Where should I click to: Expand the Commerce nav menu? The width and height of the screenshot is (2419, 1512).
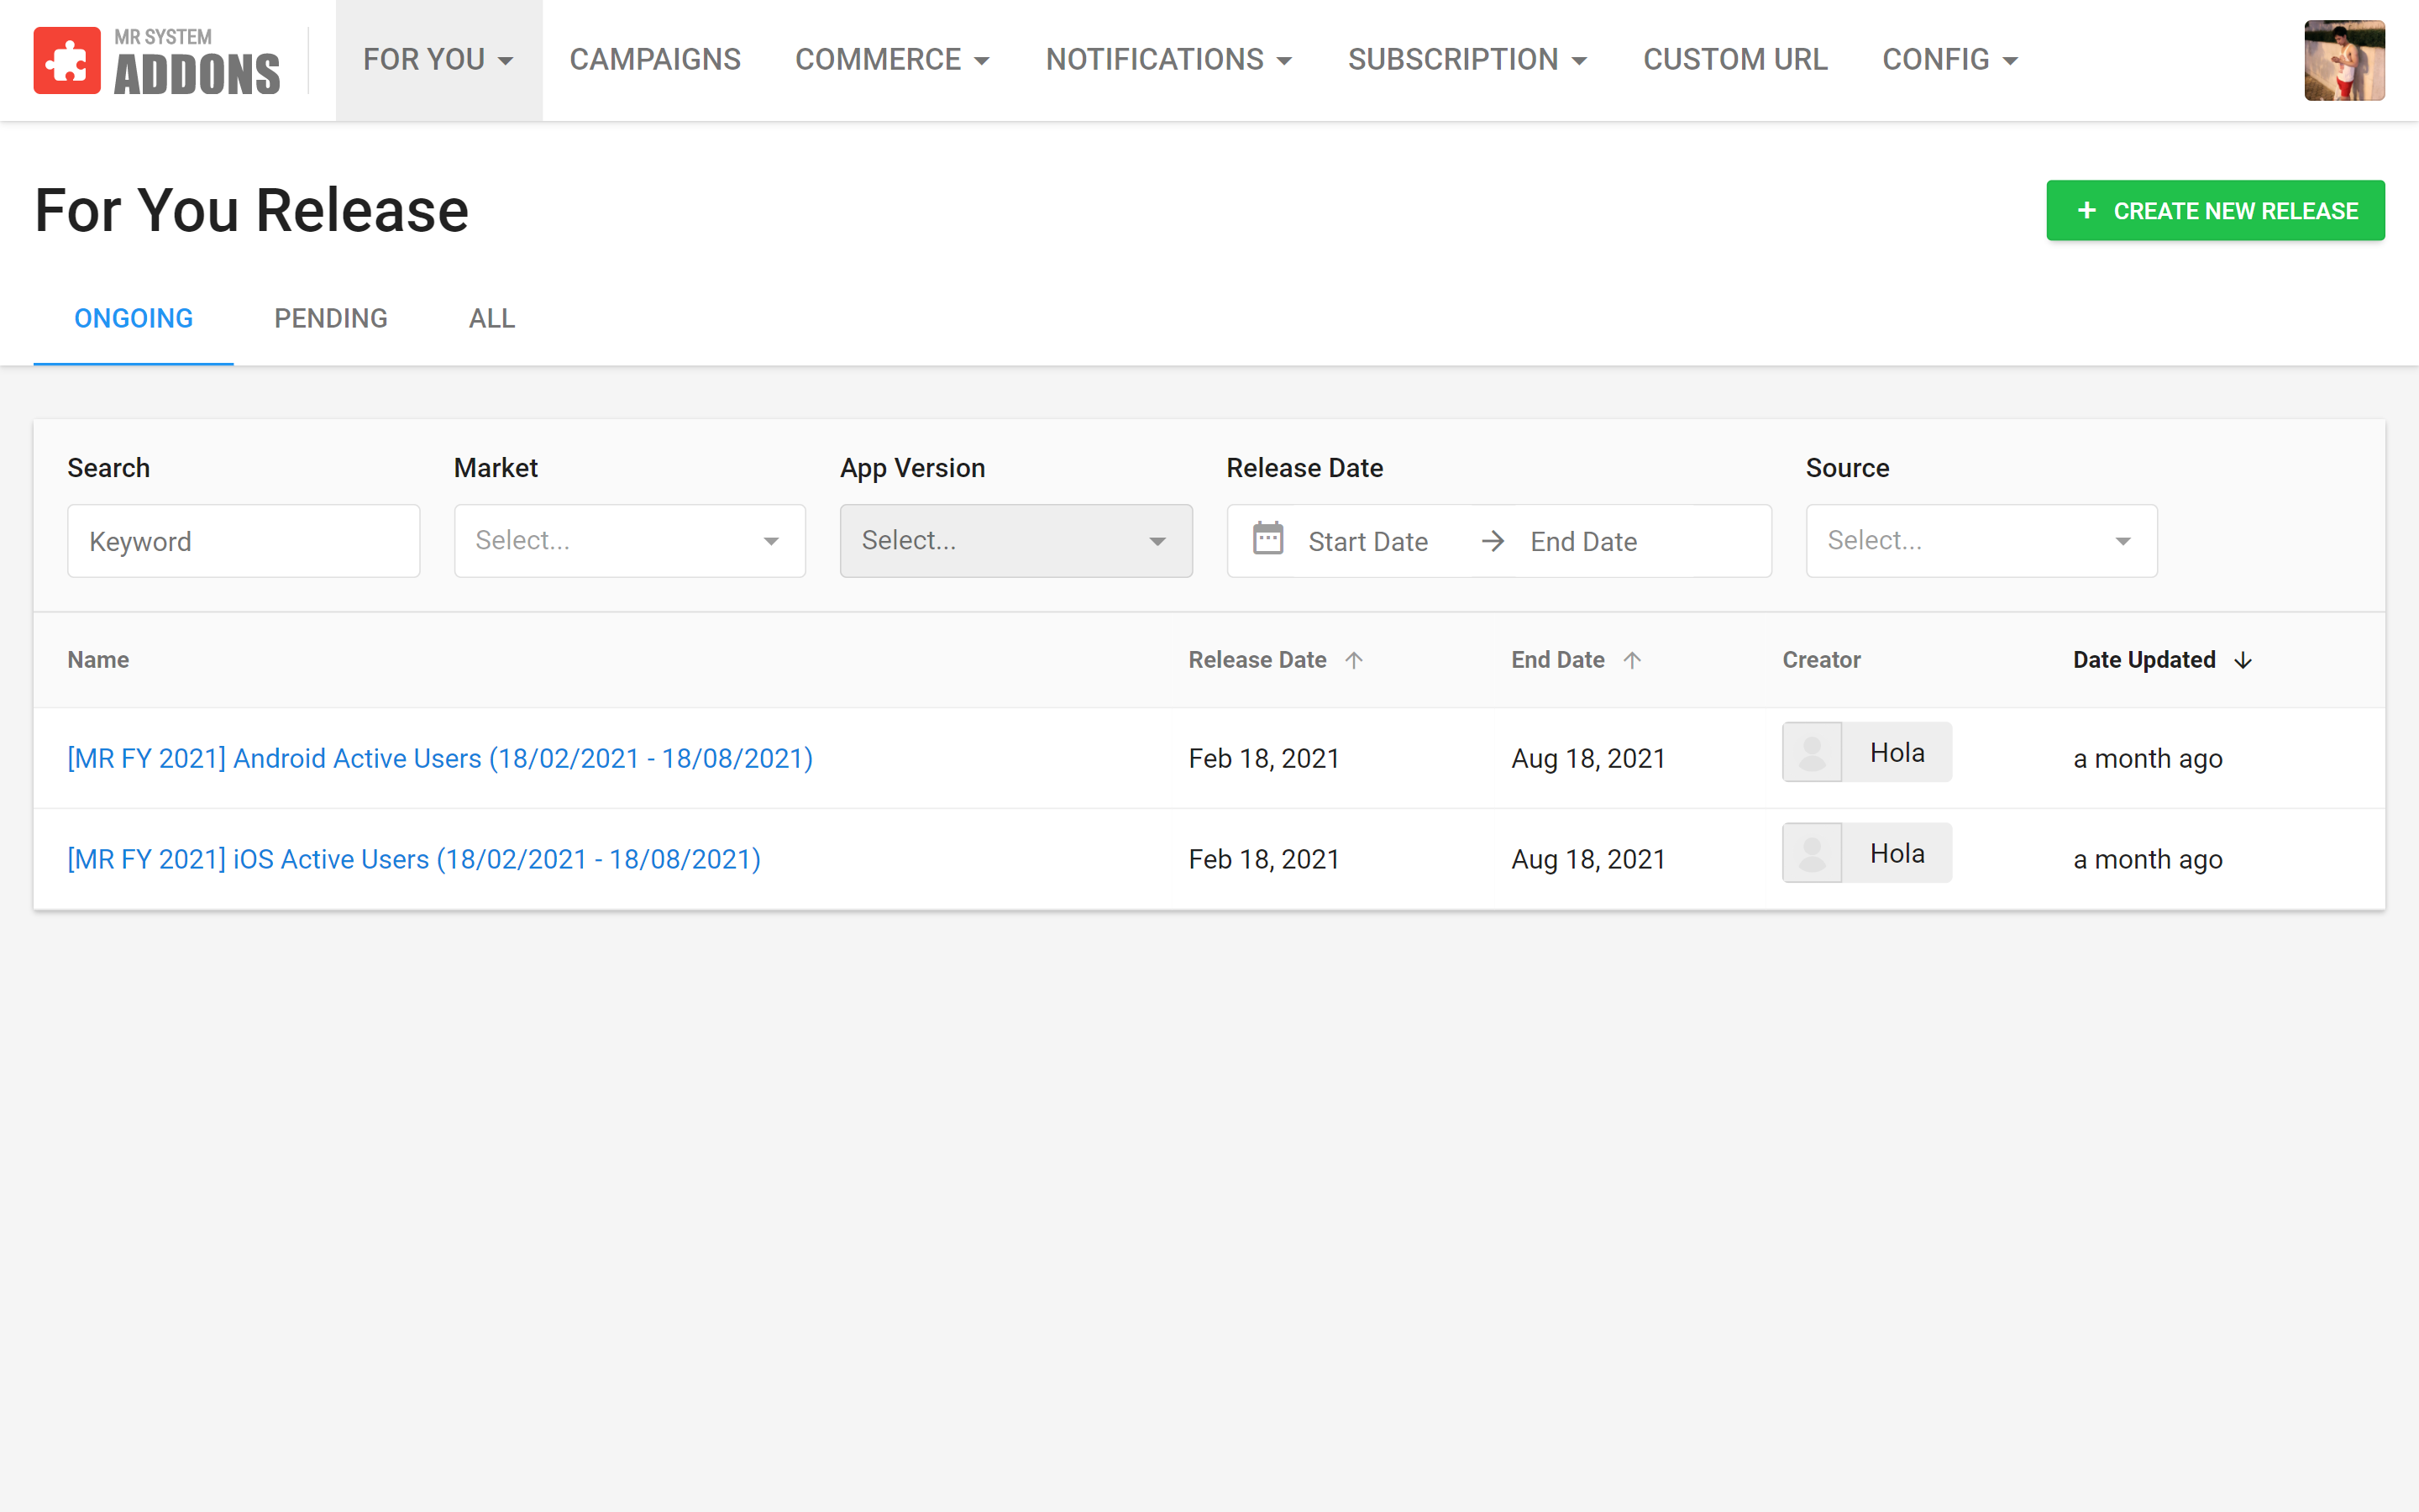point(890,60)
